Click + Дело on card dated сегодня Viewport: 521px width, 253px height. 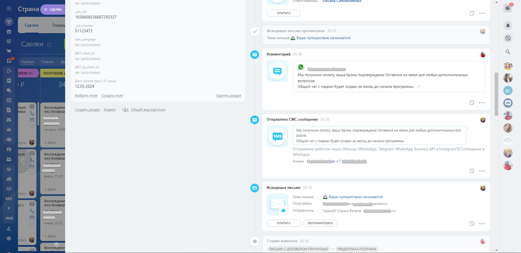coord(49,142)
